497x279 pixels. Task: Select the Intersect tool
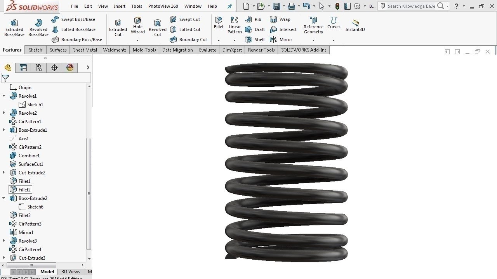(283, 29)
